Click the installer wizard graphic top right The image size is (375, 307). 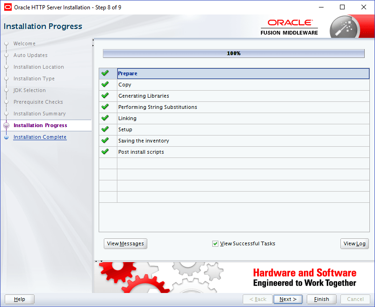point(345,26)
